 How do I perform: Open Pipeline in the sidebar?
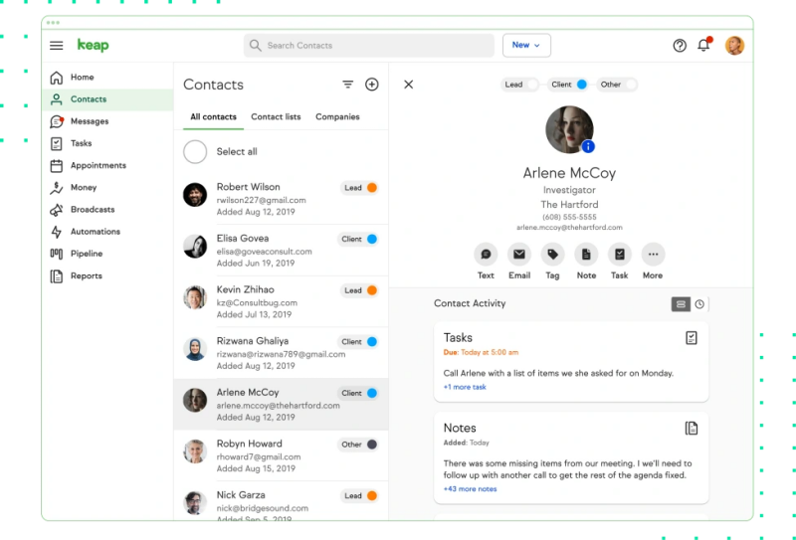click(107, 254)
